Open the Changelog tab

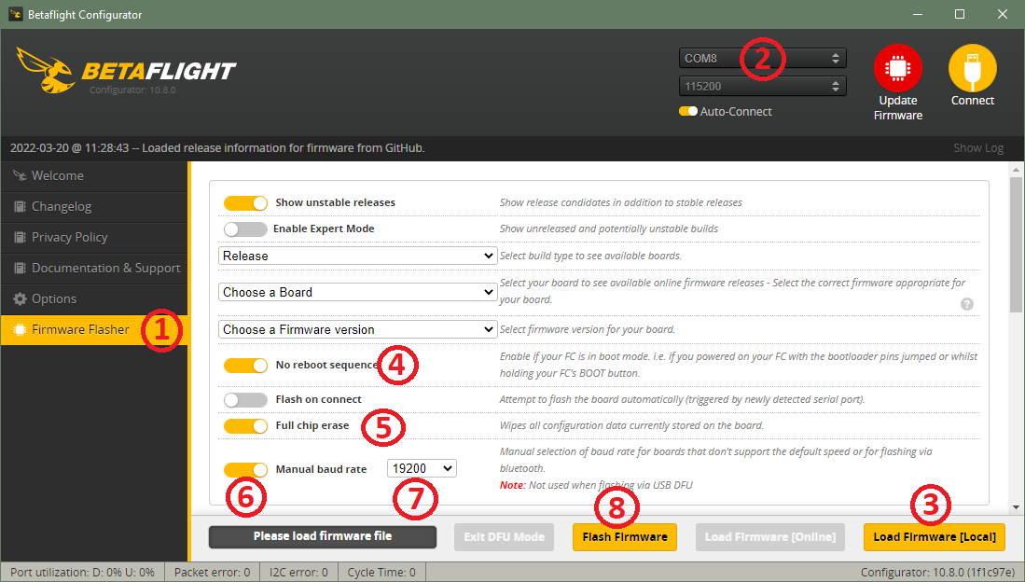(x=94, y=207)
